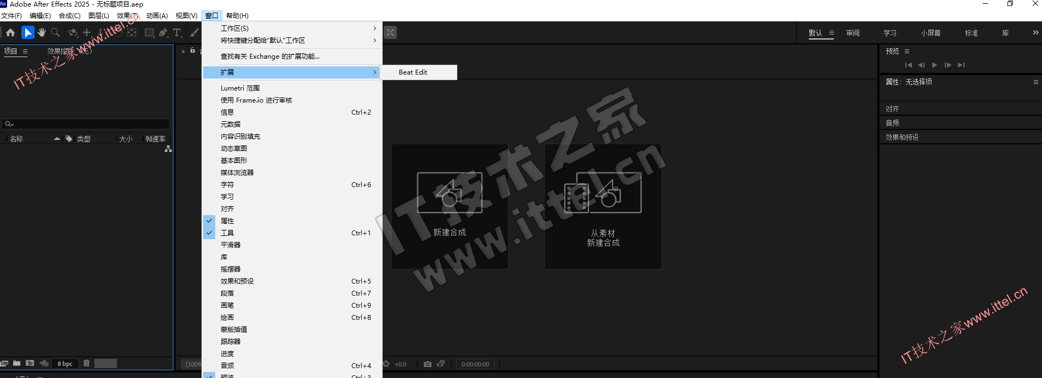Click the new folder icon

click(x=17, y=363)
